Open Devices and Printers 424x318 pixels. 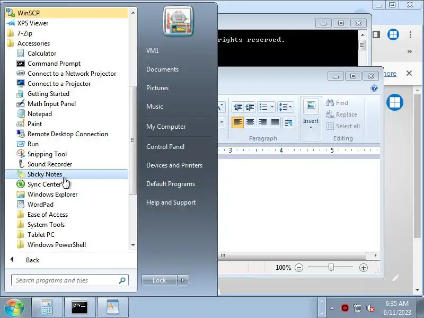tap(174, 165)
